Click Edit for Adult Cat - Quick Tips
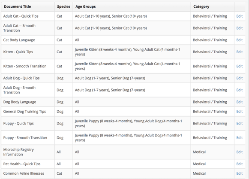 tap(239, 16)
